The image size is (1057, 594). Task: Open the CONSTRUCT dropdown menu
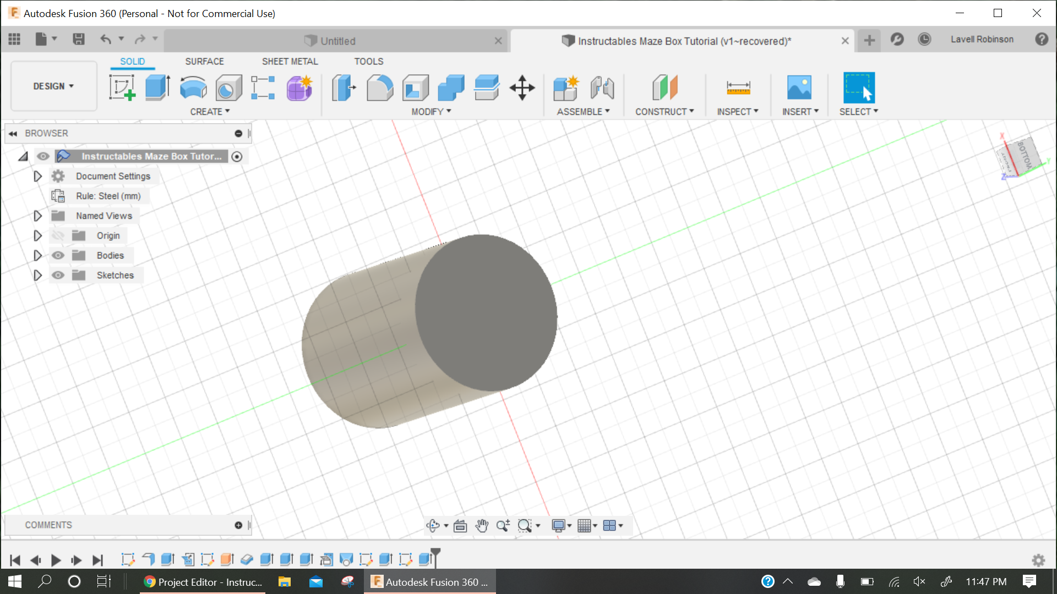click(664, 112)
